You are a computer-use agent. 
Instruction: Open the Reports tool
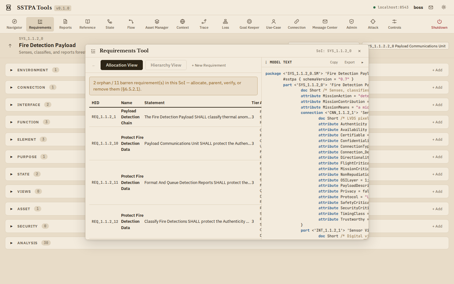[x=65, y=24]
